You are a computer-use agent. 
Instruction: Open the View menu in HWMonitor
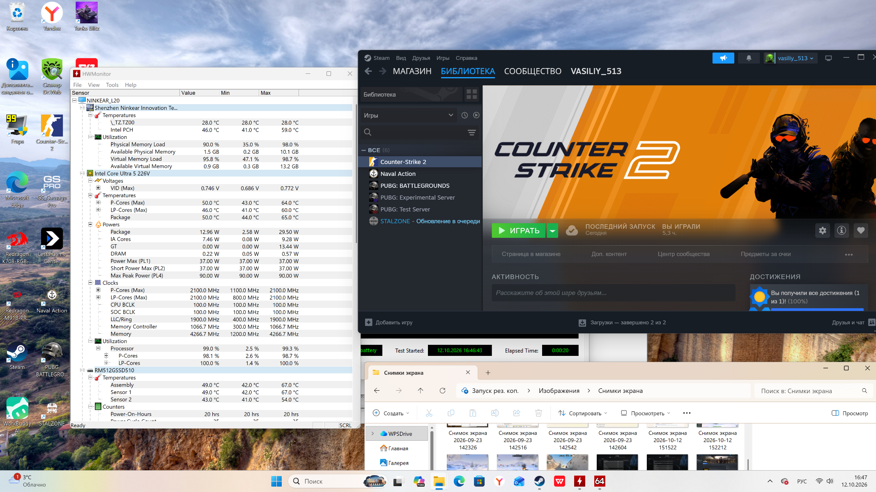coord(94,85)
